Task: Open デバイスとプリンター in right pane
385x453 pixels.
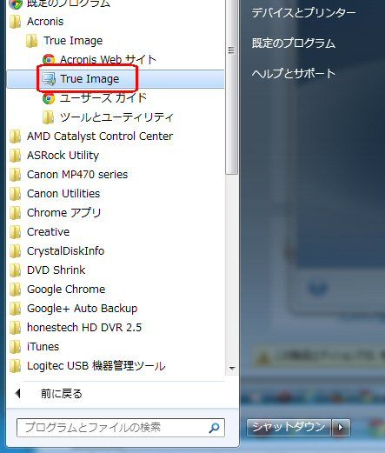Action: point(303,13)
